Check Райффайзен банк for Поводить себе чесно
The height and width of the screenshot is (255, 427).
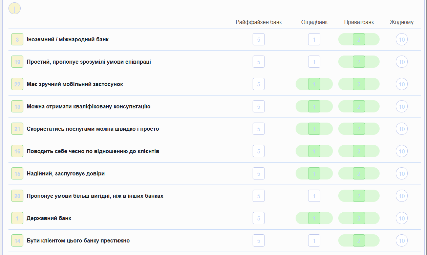(259, 151)
